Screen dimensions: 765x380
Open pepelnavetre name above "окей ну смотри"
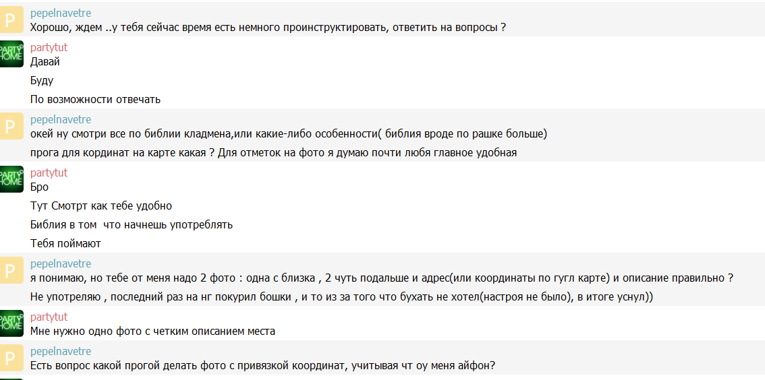(61, 120)
